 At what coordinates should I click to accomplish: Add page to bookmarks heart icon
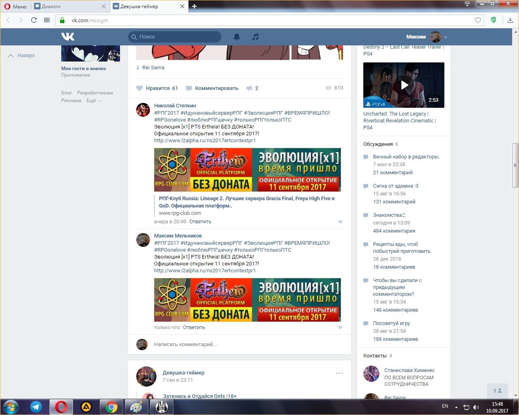click(x=478, y=20)
